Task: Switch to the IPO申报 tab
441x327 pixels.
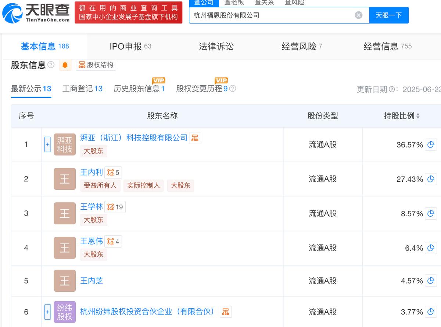Action: (x=130, y=46)
